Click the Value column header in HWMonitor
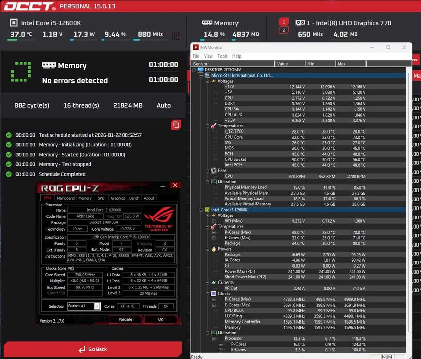The height and width of the screenshot is (359, 421). pyautogui.click(x=290, y=64)
